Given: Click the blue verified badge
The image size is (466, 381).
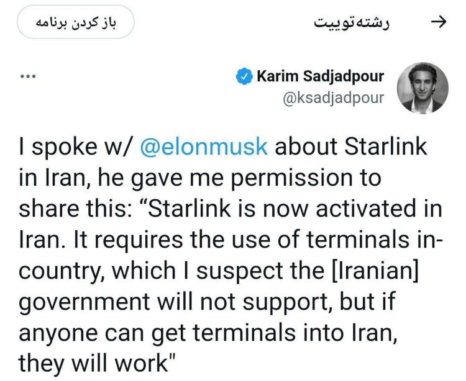Looking at the screenshot, I should point(244,76).
